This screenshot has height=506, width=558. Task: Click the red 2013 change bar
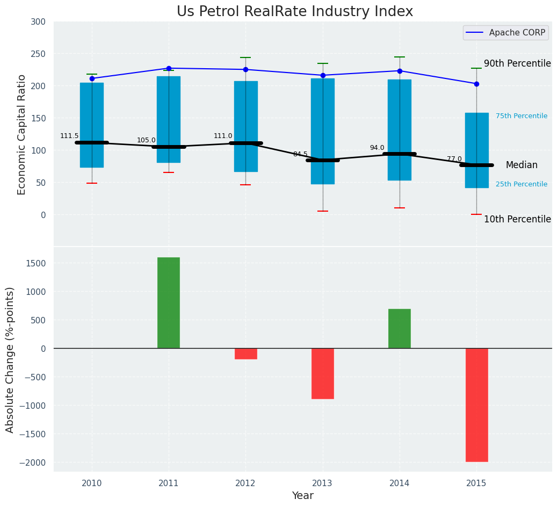pos(323,373)
